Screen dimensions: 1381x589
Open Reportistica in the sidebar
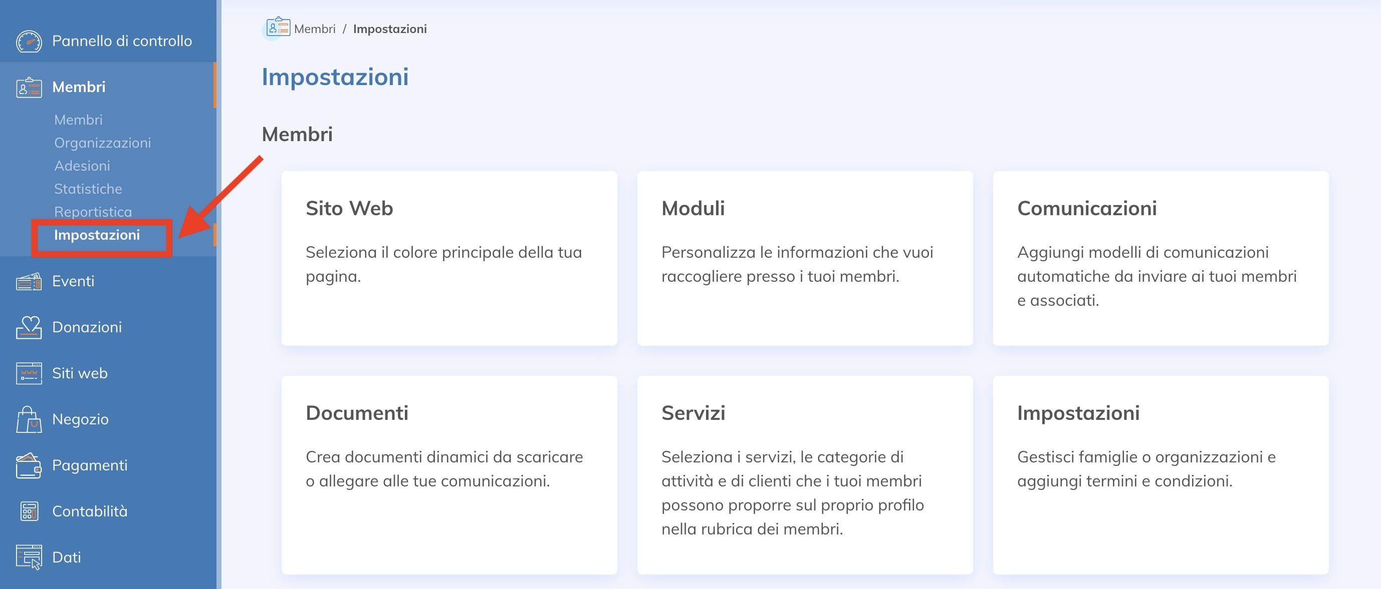pos(93,212)
